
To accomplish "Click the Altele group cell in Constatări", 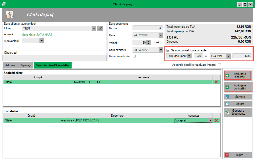I will click(x=32, y=120).
